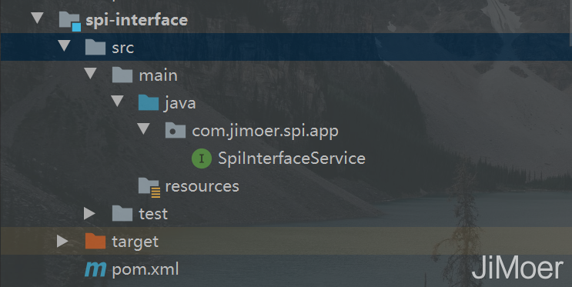Click the resources folder icon
The width and height of the screenshot is (572, 287).
click(149, 187)
